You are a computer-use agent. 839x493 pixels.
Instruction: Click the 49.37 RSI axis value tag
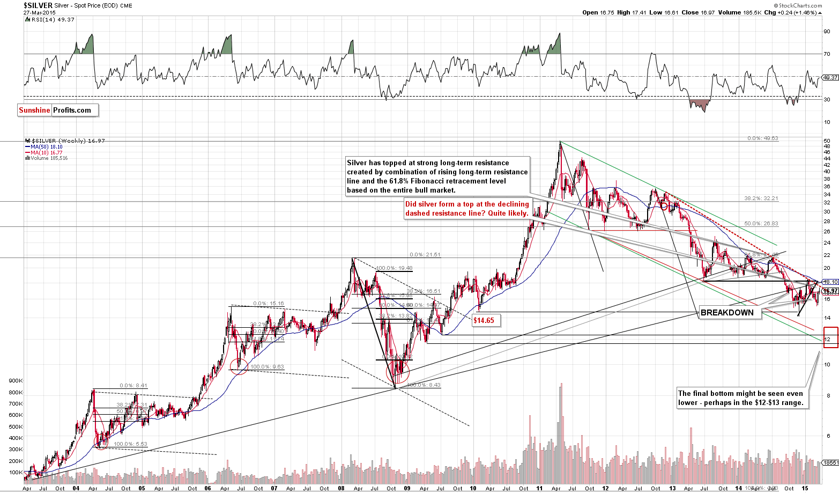click(830, 77)
